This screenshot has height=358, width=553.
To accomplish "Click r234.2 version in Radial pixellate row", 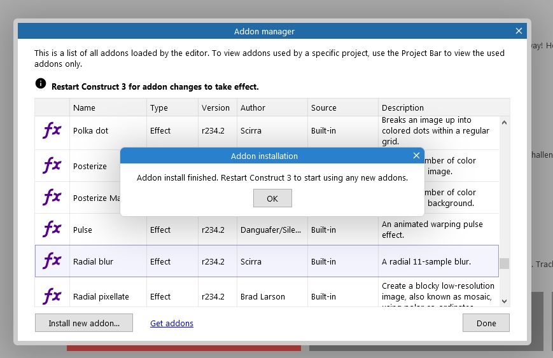I will [213, 297].
